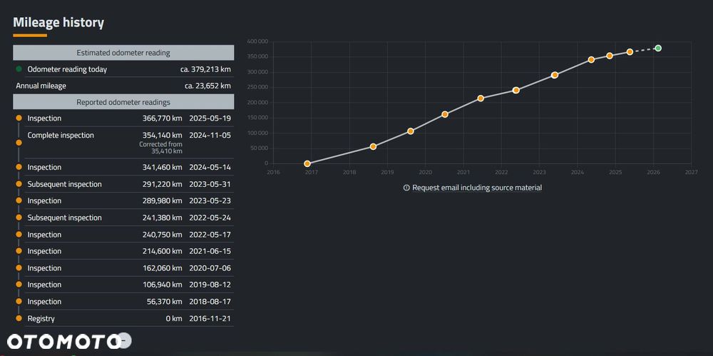713x356 pixels.
Task: Click Subsequent inspection dated 2022-05-24
Action: pyautogui.click(x=64, y=218)
